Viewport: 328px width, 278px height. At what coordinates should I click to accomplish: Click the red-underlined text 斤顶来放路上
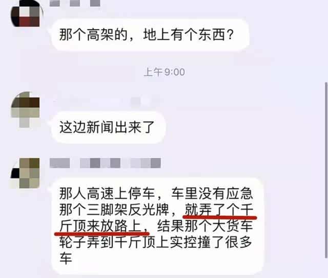100,226
